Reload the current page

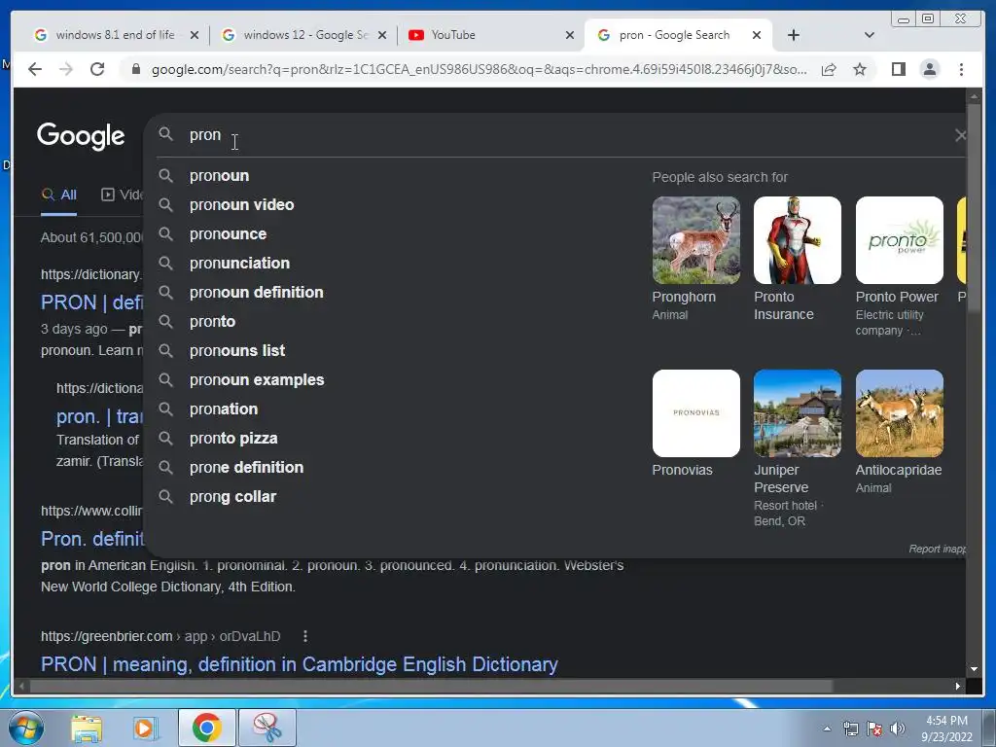click(x=97, y=69)
